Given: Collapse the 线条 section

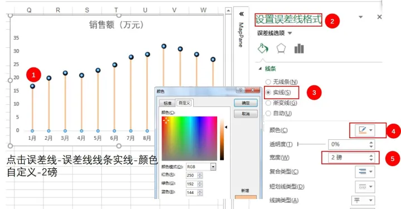Looking at the screenshot, I should click(x=260, y=69).
